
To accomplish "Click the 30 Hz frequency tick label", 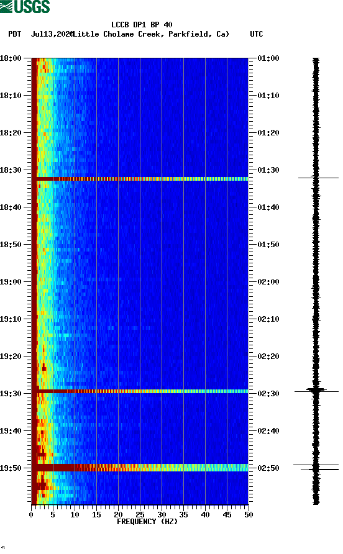I will 162,515.
